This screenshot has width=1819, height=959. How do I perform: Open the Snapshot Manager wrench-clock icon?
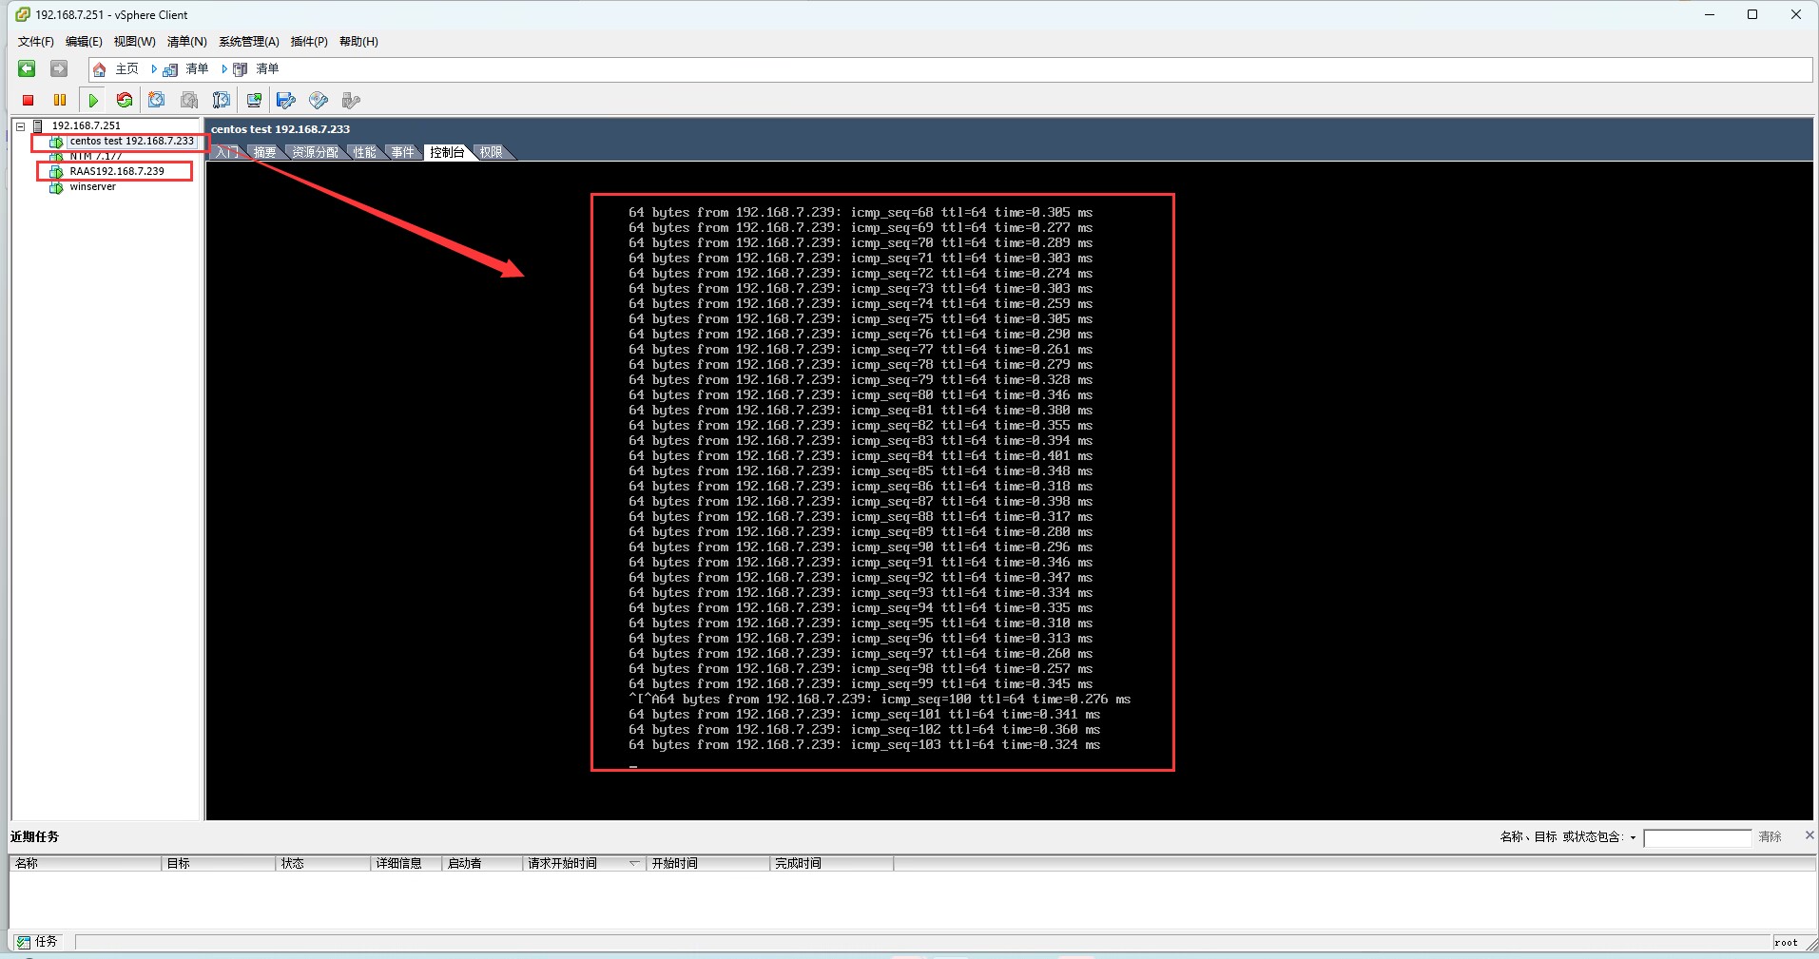tap(222, 100)
